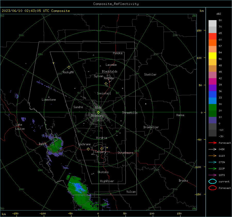Click the Lake Louise label
This screenshot has height=217, width=232.
pos(20,127)
